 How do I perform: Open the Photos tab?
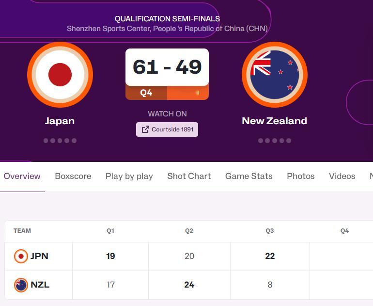click(x=301, y=176)
